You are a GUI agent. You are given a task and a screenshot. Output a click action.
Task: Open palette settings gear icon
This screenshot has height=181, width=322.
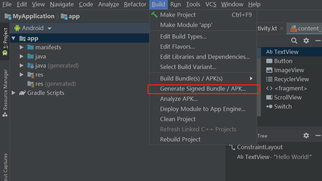pyautogui.click(x=306, y=41)
